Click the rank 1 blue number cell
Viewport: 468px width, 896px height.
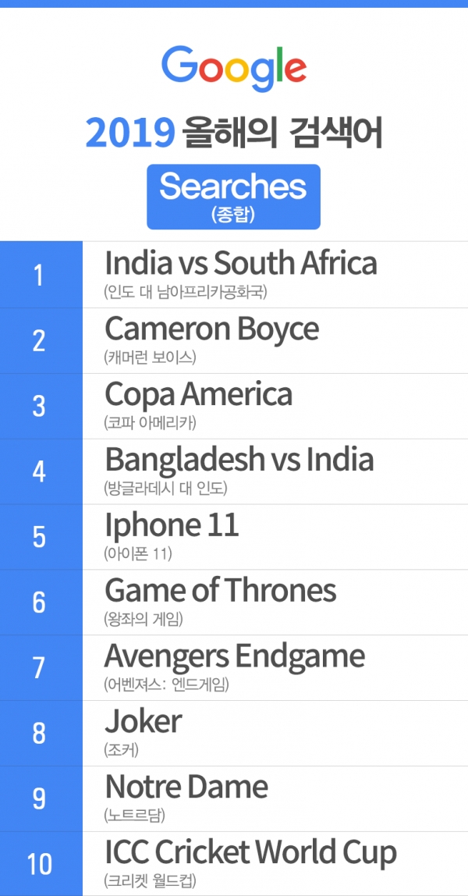click(x=41, y=274)
